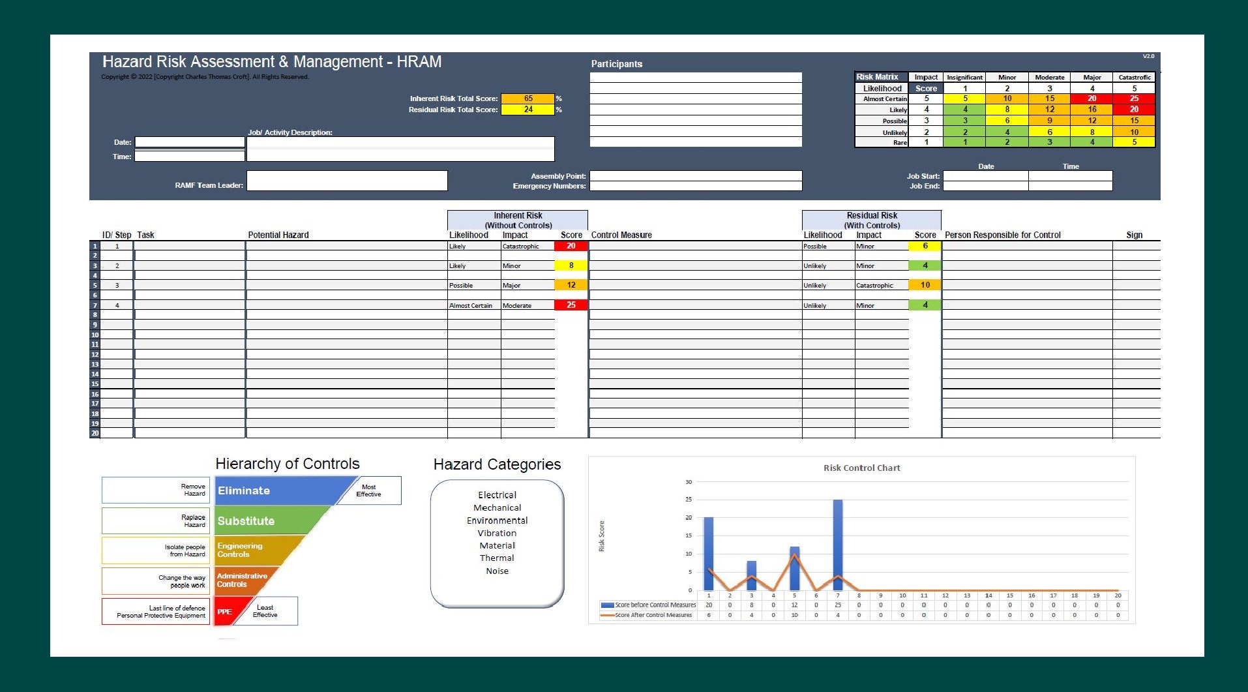
Task: Click the Job End time cell
Action: tap(1070, 185)
